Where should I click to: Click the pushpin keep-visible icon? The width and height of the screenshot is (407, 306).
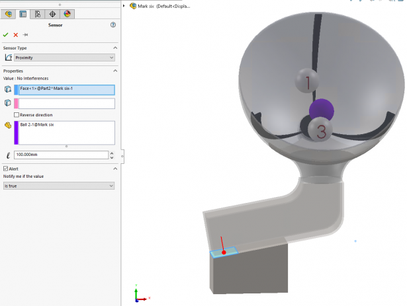pos(25,35)
